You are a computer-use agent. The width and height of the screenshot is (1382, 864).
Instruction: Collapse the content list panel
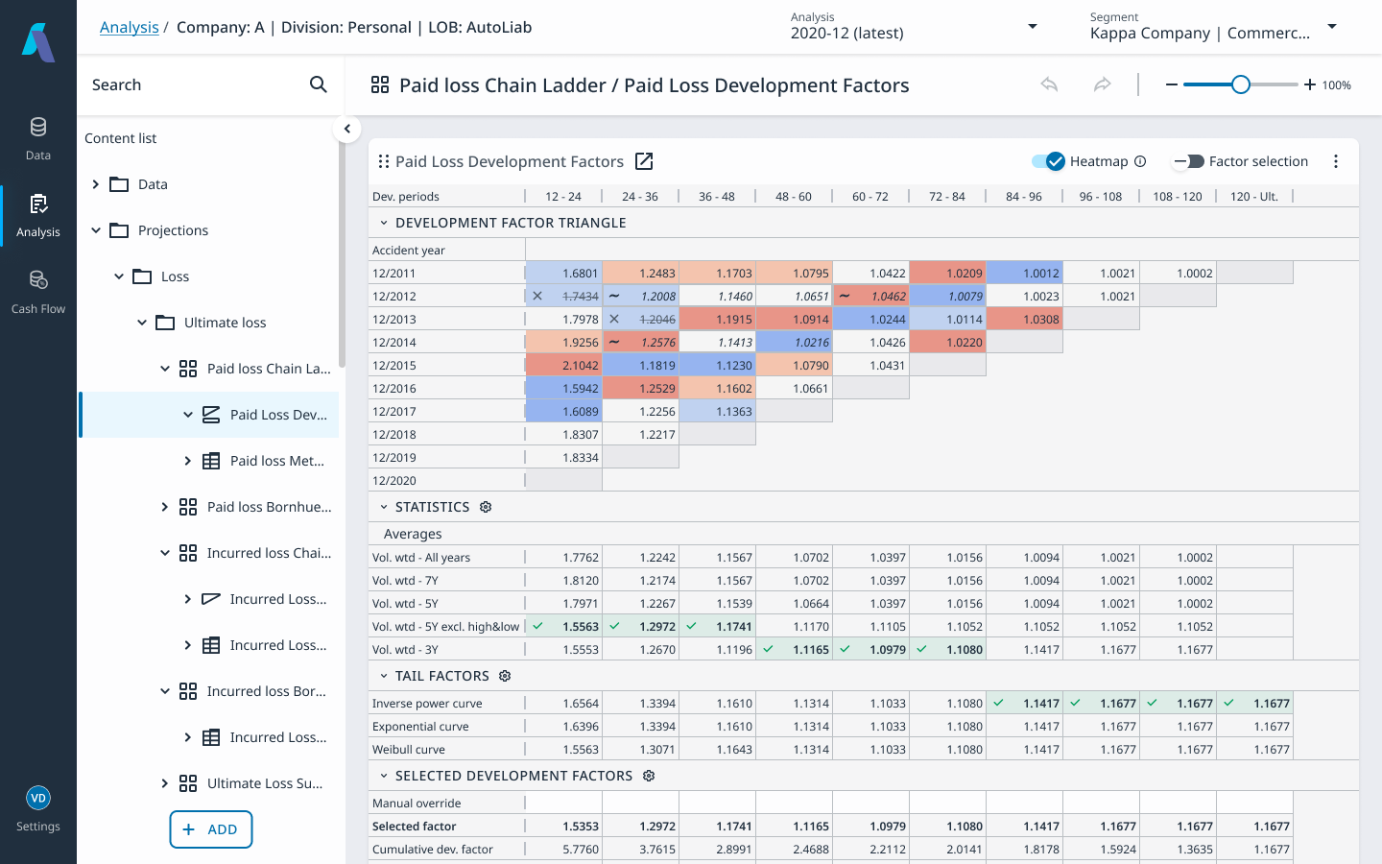(347, 129)
